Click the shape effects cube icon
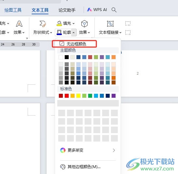 84,24
